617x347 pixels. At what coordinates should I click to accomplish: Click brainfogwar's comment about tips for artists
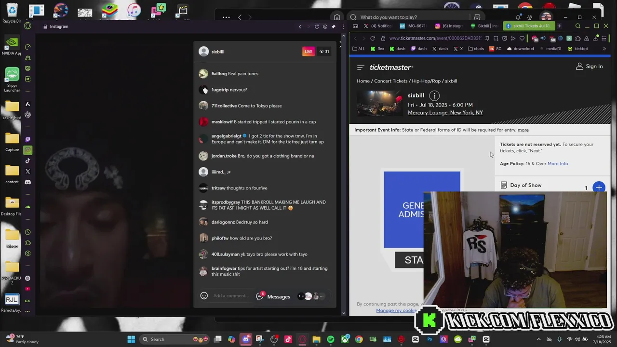[x=269, y=271]
